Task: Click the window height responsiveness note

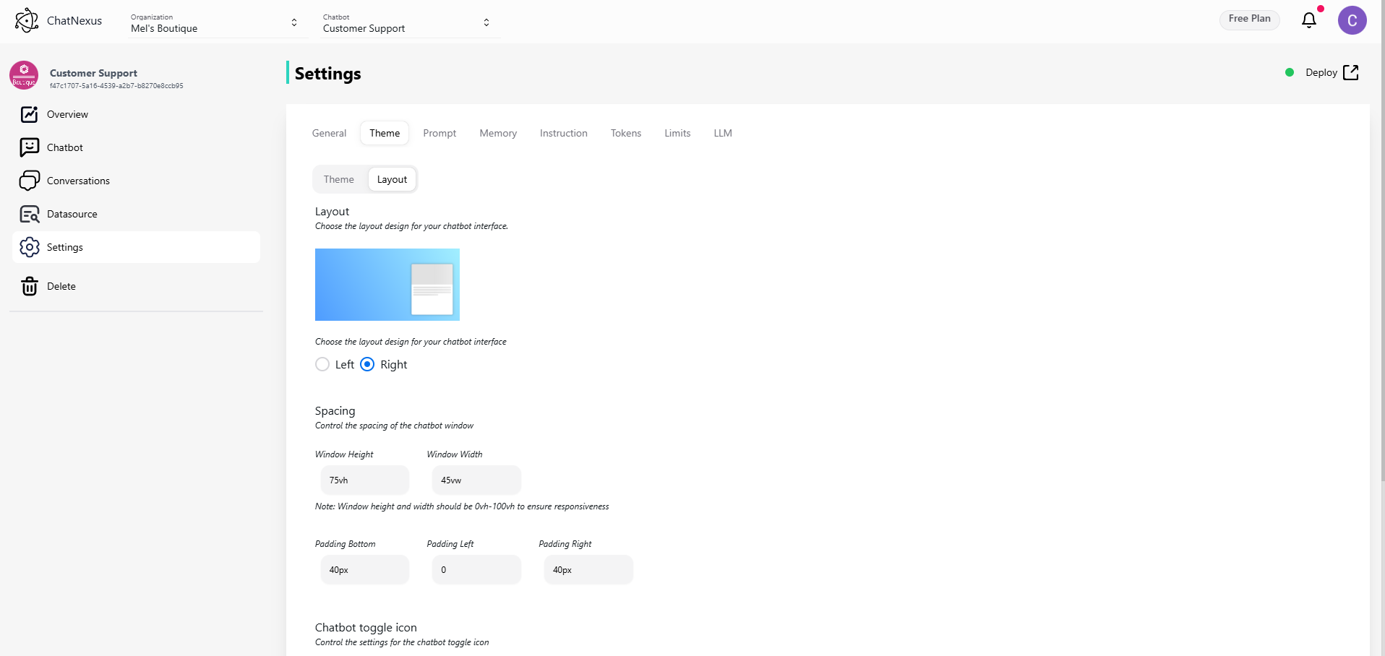Action: tap(462, 506)
